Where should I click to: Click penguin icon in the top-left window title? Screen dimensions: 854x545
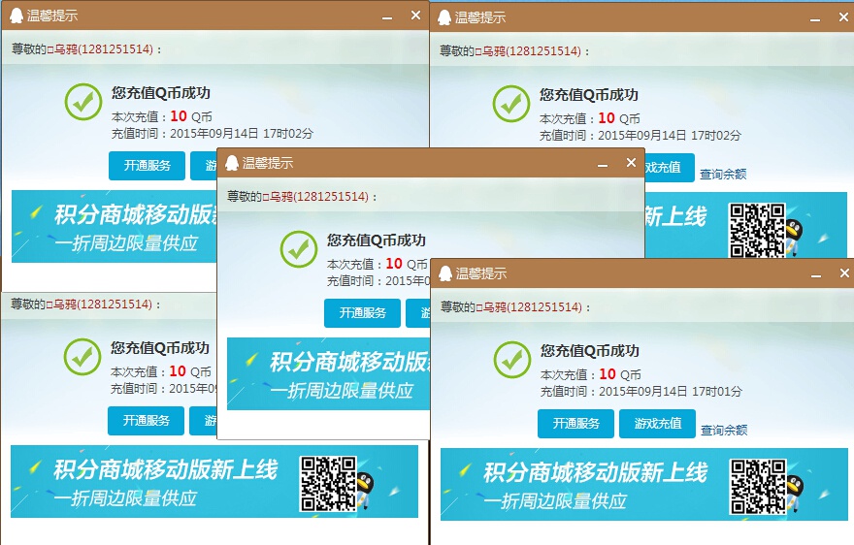point(16,16)
